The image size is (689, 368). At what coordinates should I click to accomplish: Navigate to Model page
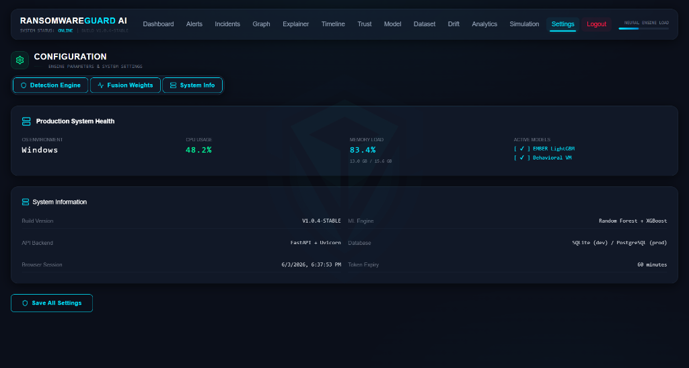392,24
